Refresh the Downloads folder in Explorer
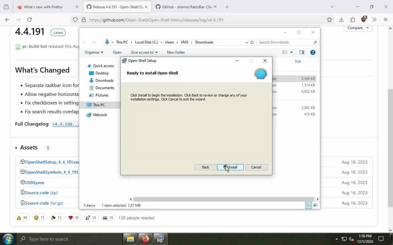Viewport: 393px width, 245px height. tap(252, 42)
